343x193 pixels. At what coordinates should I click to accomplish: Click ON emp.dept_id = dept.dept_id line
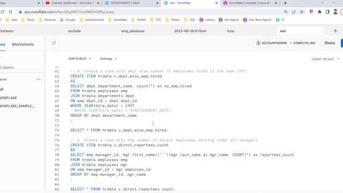tap(103, 101)
